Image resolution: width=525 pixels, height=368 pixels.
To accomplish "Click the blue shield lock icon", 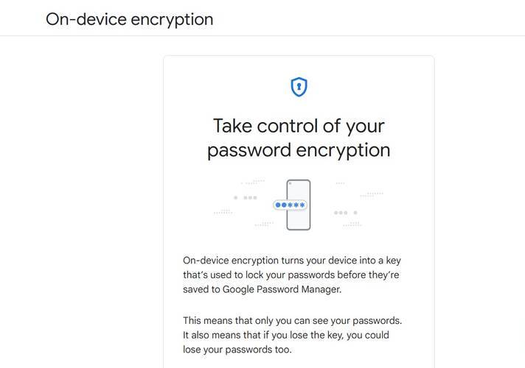I will (299, 88).
